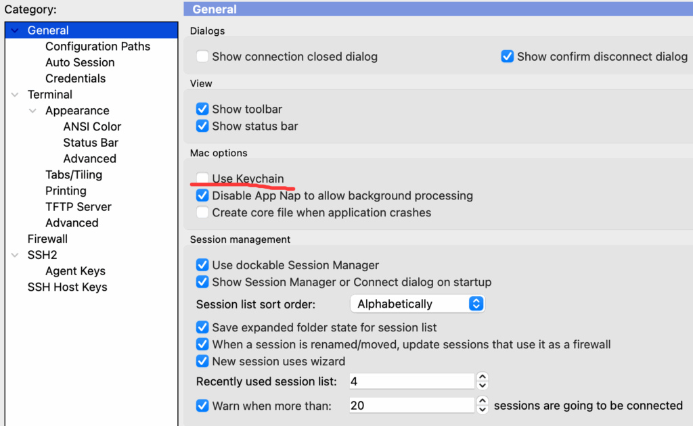Collapse the Appearance subtree chevron
693x426 pixels.
coord(32,111)
